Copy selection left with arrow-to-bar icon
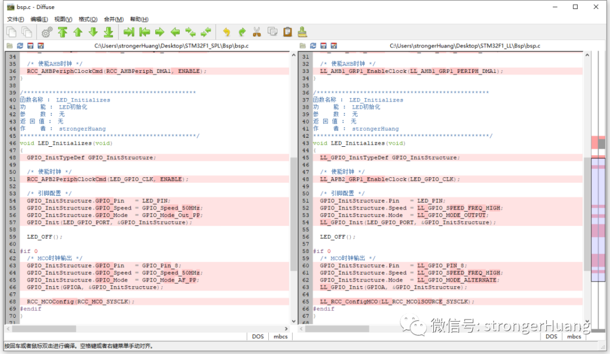610x354 pixels. [x=145, y=32]
